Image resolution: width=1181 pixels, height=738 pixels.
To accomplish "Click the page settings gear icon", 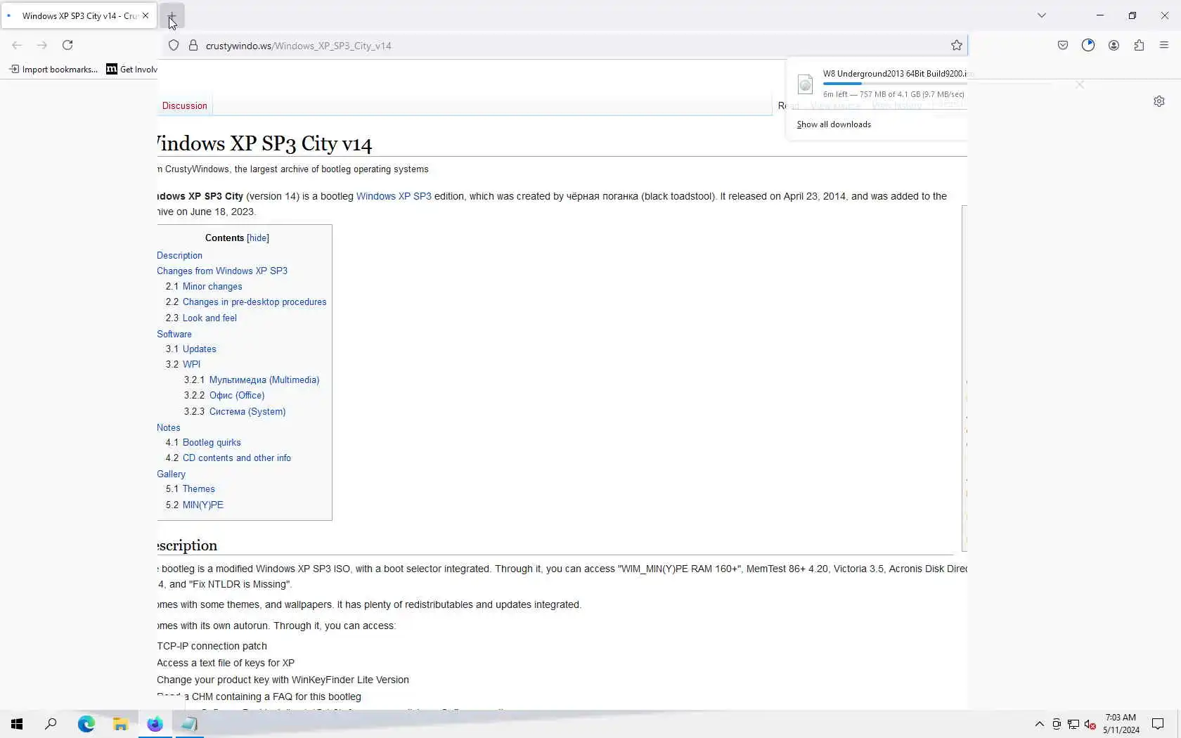I will pos(1159,101).
